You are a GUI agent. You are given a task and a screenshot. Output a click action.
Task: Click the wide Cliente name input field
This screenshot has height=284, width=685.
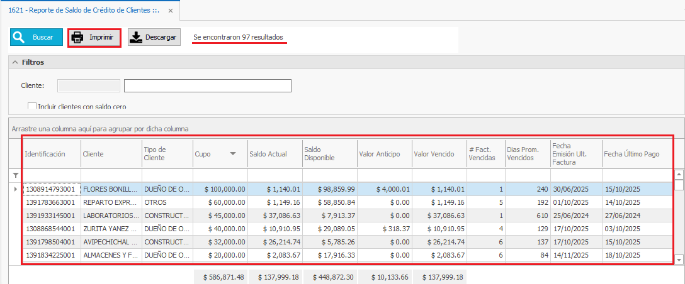point(207,85)
